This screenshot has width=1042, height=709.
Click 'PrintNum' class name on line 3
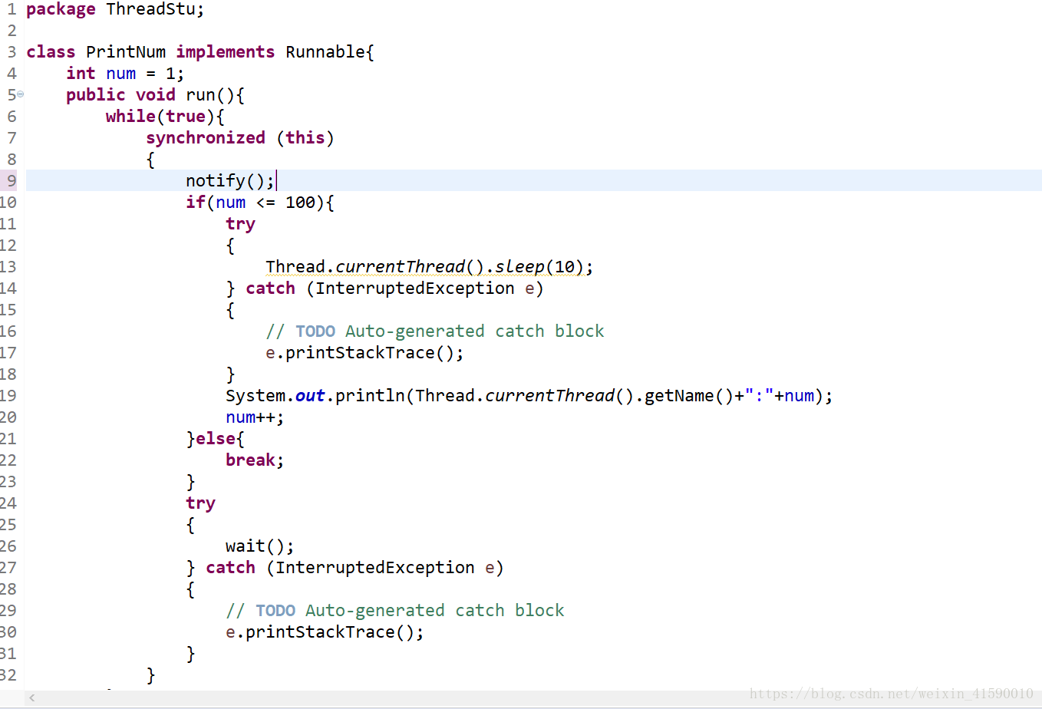click(126, 52)
